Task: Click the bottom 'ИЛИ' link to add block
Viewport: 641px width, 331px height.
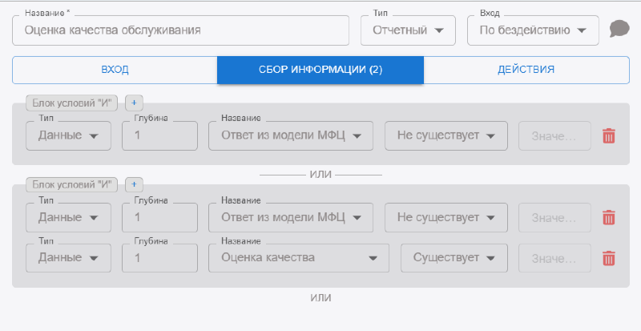Action: [320, 298]
